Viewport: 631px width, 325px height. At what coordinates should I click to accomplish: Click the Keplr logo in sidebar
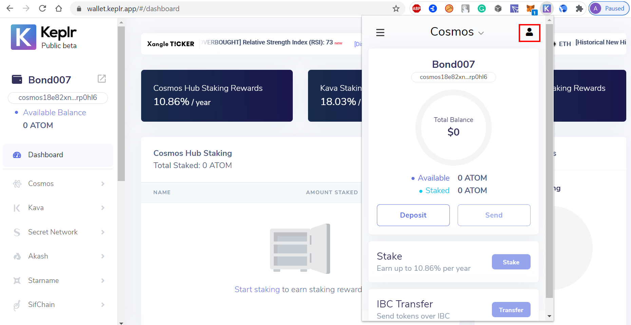(23, 37)
